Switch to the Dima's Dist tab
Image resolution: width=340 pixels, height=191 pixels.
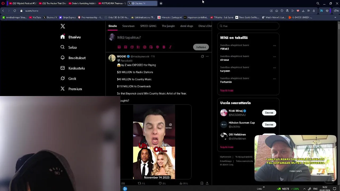(205, 26)
